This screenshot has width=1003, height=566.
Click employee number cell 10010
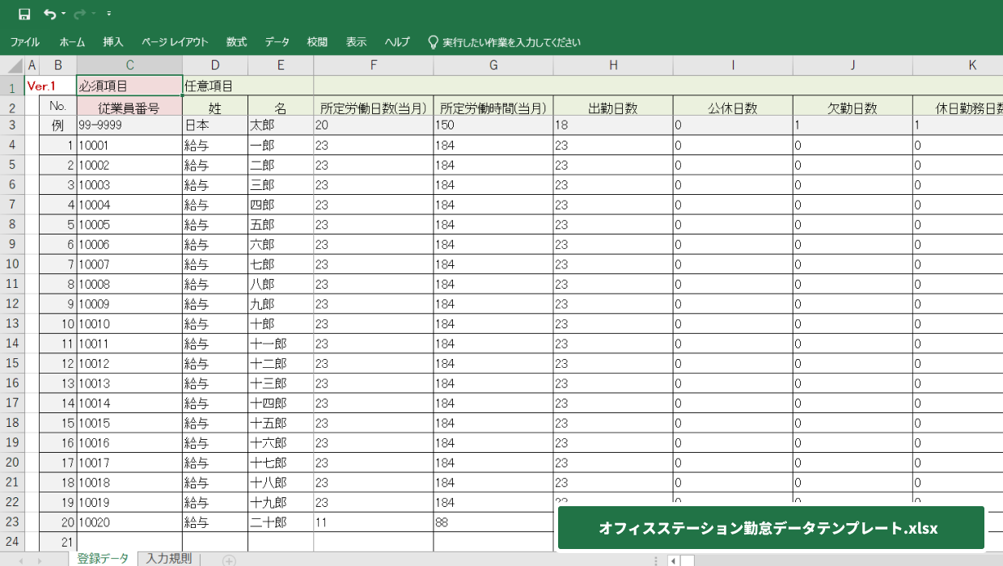[129, 323]
